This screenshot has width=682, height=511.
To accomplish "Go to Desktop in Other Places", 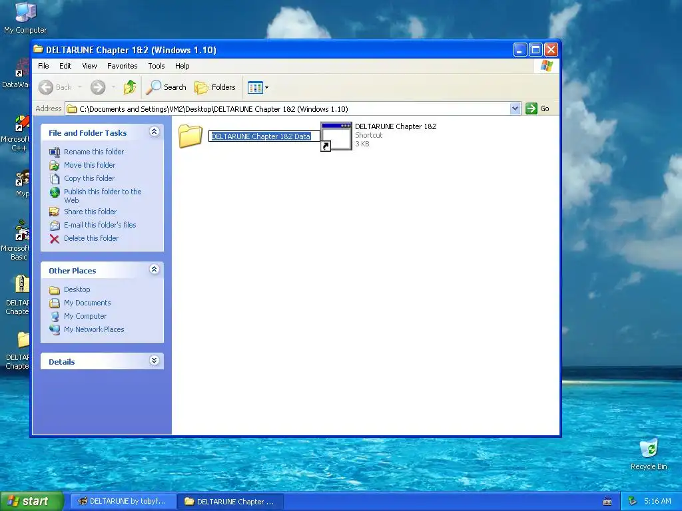I will point(77,289).
